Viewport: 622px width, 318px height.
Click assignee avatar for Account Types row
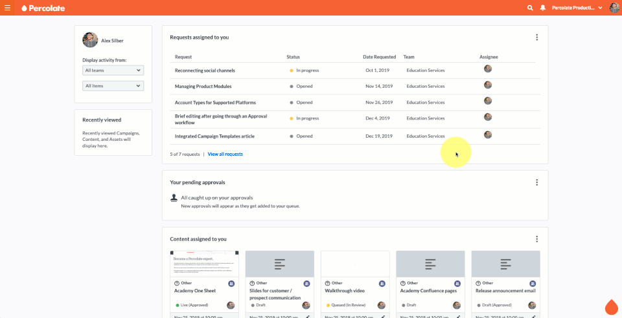click(x=488, y=101)
